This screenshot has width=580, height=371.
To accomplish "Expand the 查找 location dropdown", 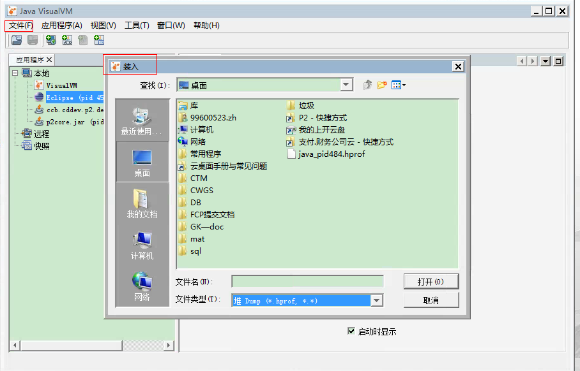I will (346, 85).
